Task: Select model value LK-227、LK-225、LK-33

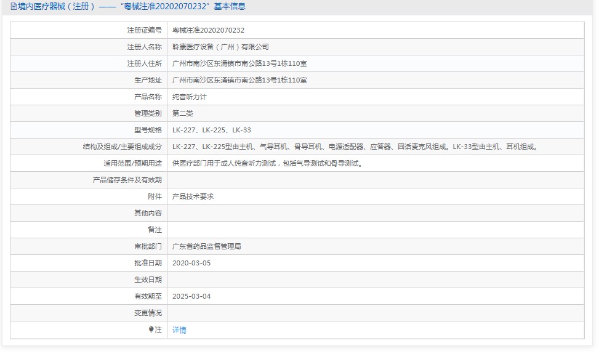Action: [x=212, y=130]
